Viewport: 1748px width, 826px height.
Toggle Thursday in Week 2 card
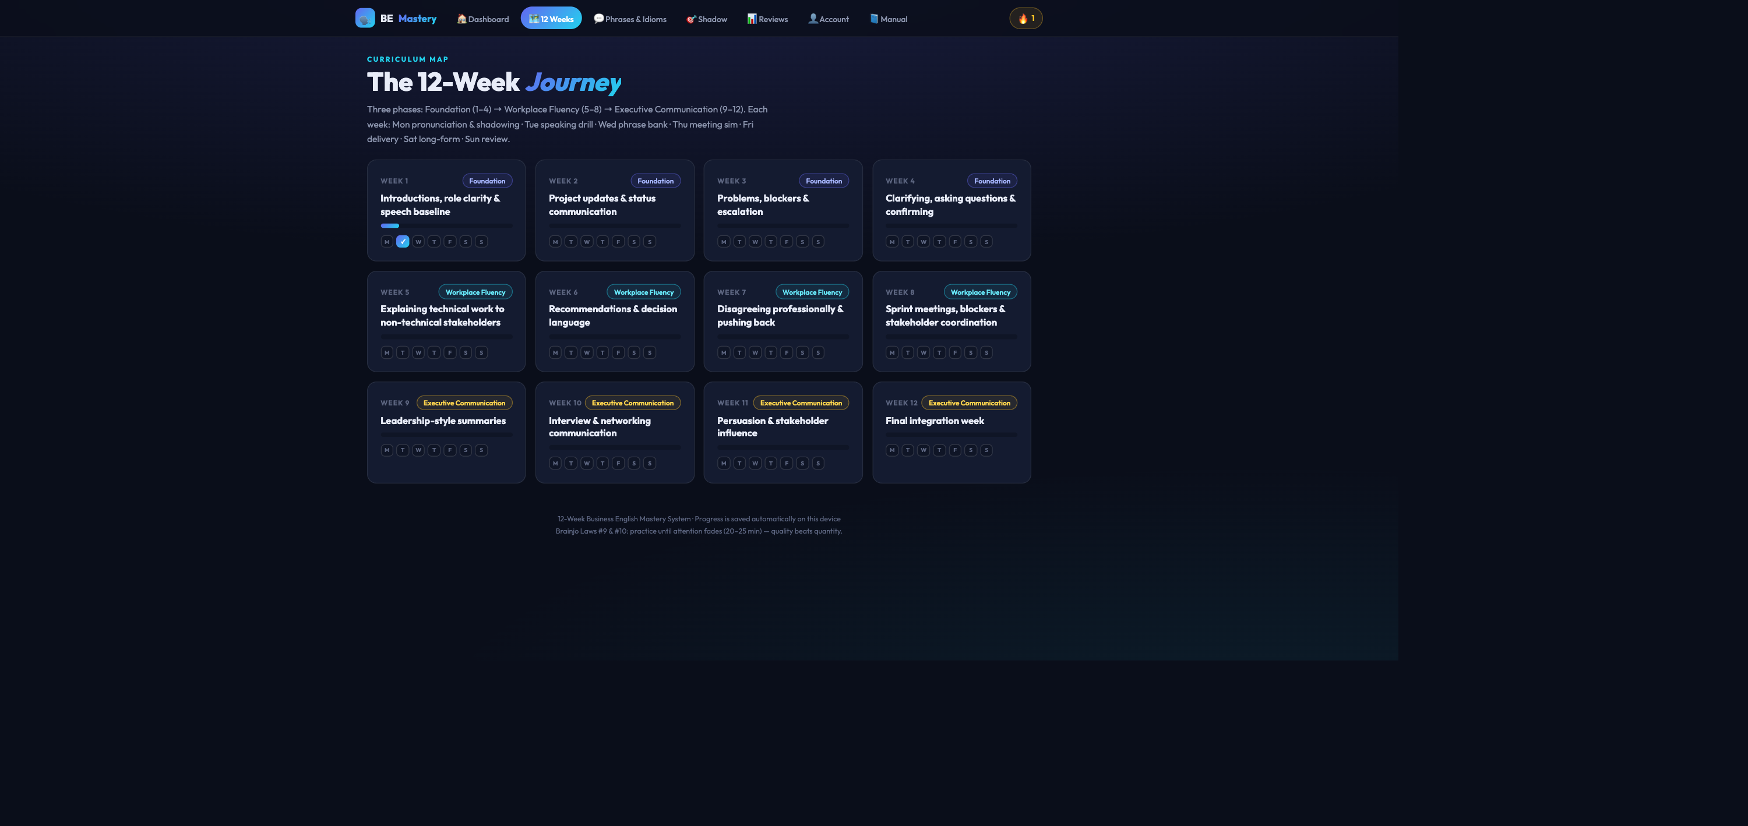point(602,241)
